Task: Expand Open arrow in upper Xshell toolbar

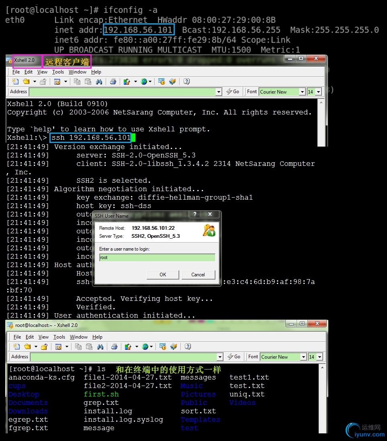Action: click(x=35, y=82)
